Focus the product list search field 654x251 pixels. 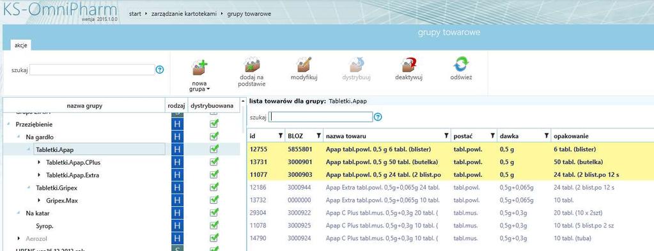pyautogui.click(x=321, y=117)
